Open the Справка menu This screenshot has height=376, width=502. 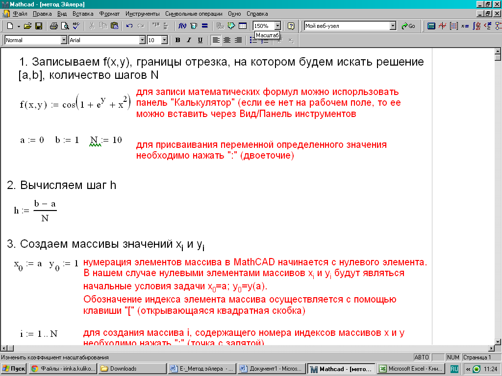point(257,14)
